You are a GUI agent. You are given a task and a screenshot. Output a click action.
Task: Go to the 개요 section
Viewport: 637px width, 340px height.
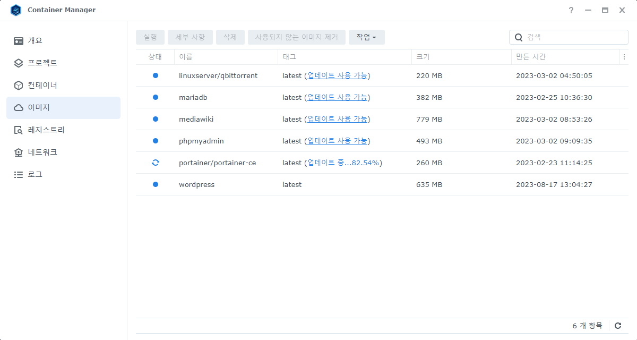point(63,41)
